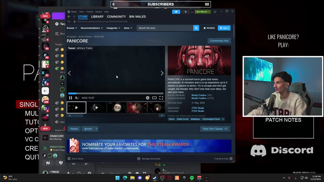Show hidden system tray icons
This screenshot has height=182, width=324.
(284, 178)
